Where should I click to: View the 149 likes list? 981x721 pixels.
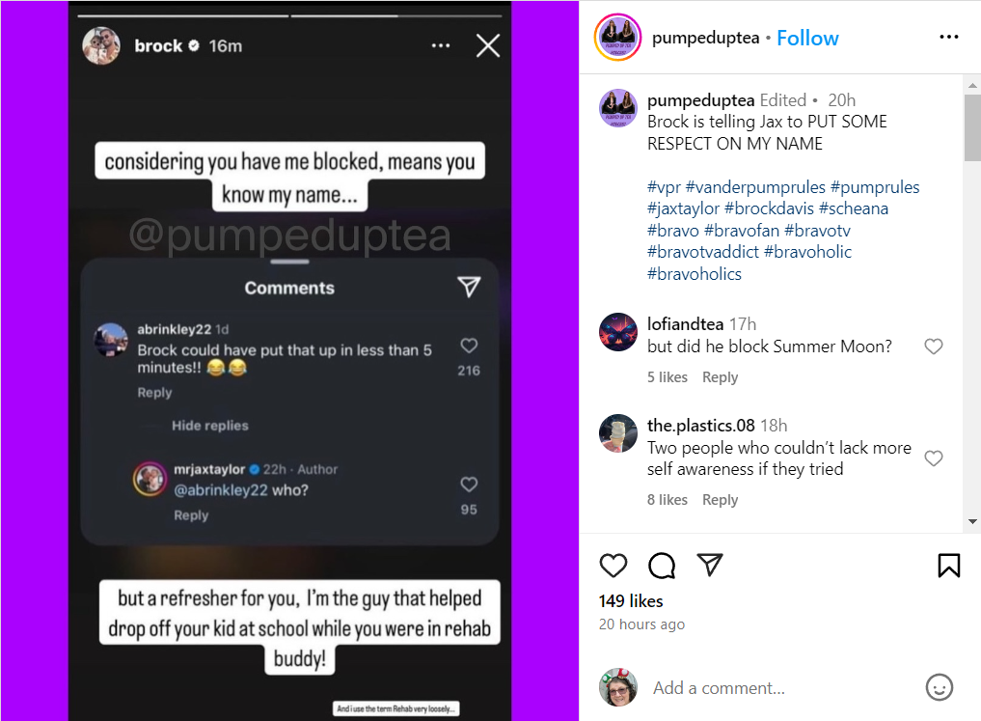631,601
